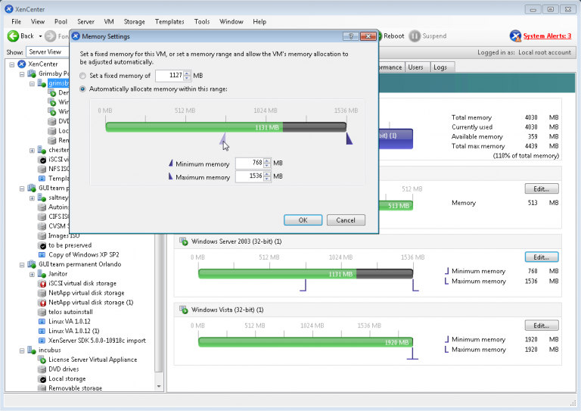Click Copy of Windows XP SP2 template icon
581x411 pixels.
42,254
